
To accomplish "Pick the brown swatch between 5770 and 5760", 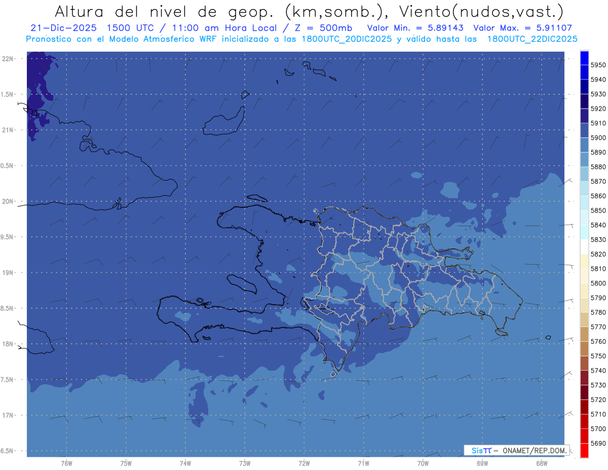I will tap(584, 335).
